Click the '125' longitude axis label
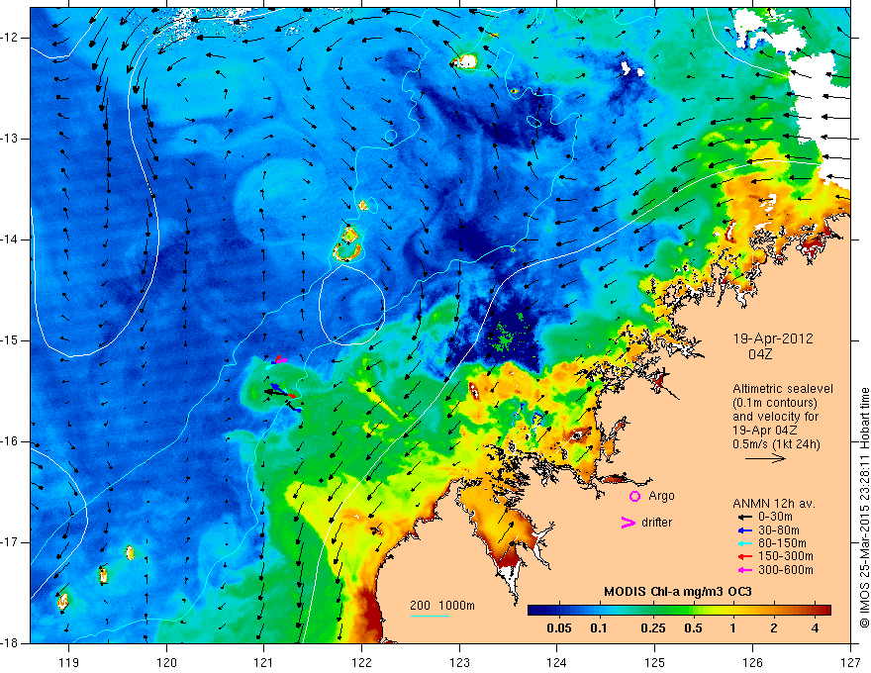Viewport: 871px width, 673px height. tap(655, 662)
